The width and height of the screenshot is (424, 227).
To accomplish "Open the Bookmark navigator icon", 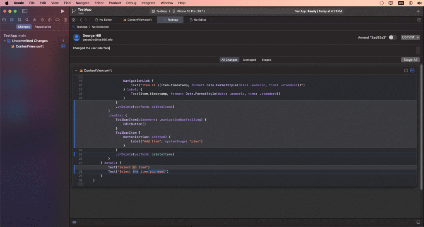I will (19, 20).
